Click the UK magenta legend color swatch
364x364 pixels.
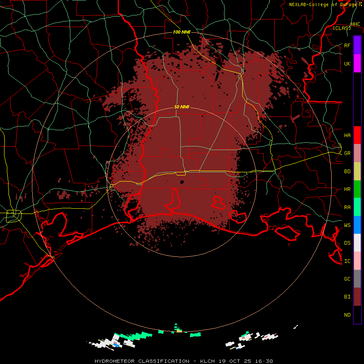pos(357,63)
